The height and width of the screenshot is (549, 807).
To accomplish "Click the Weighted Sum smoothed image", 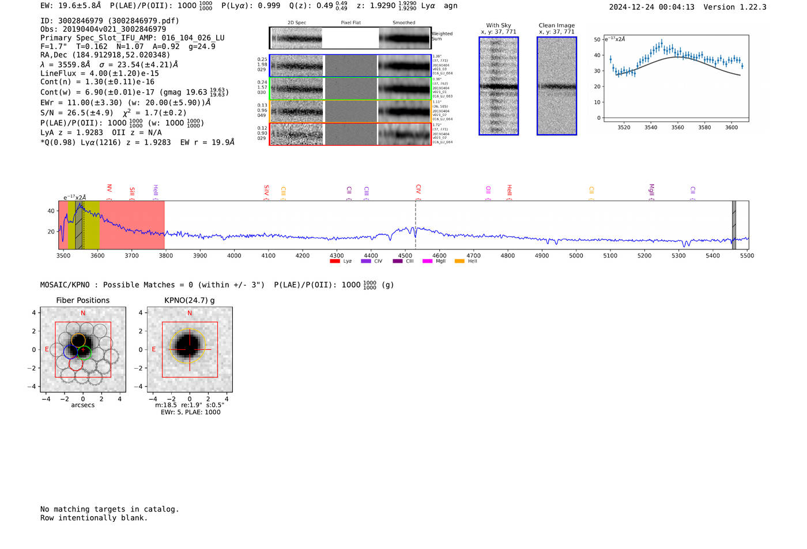I will [405, 38].
